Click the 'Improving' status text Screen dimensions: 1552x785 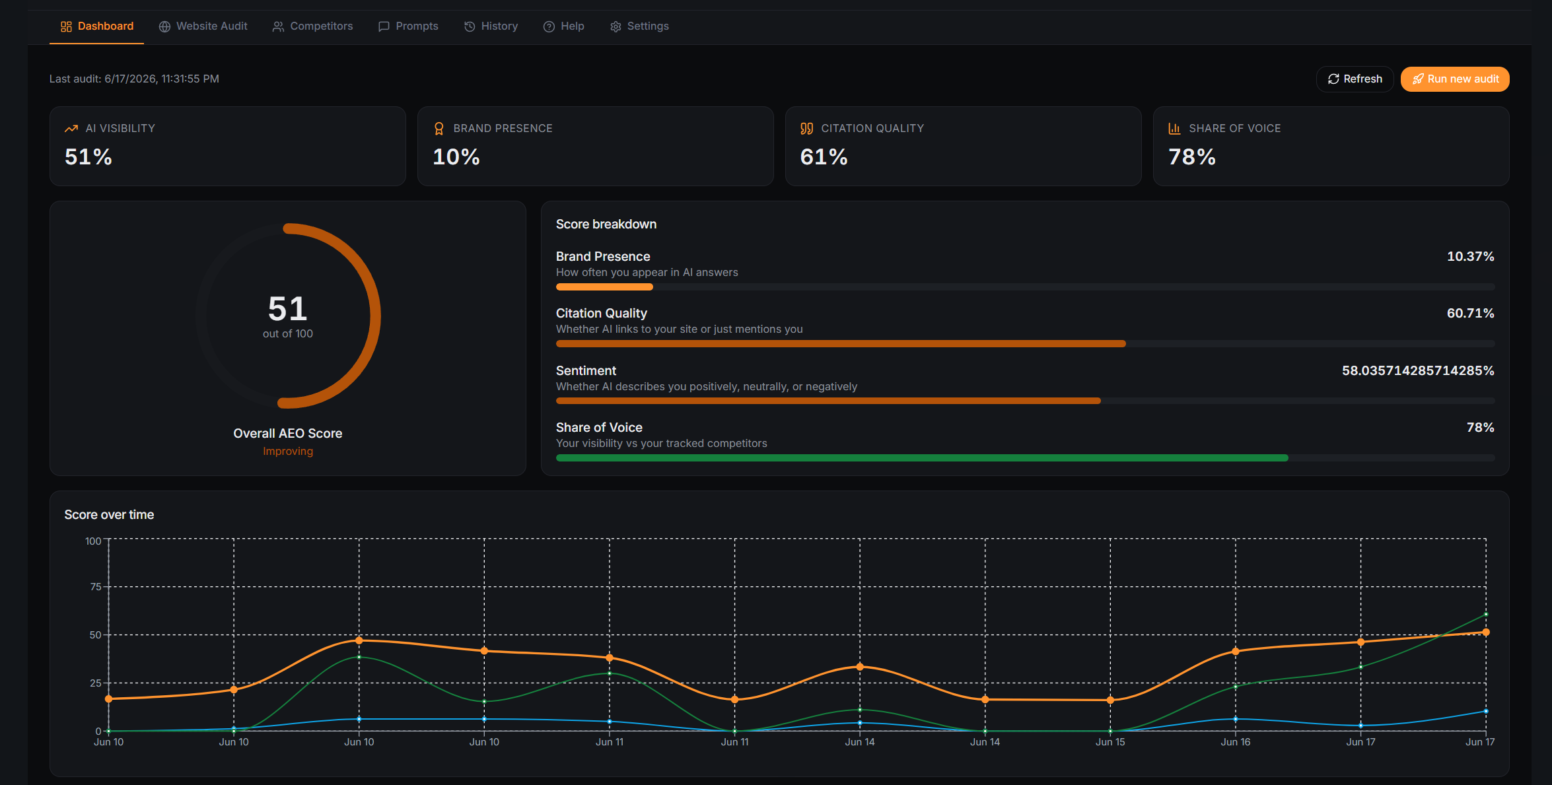pos(288,452)
